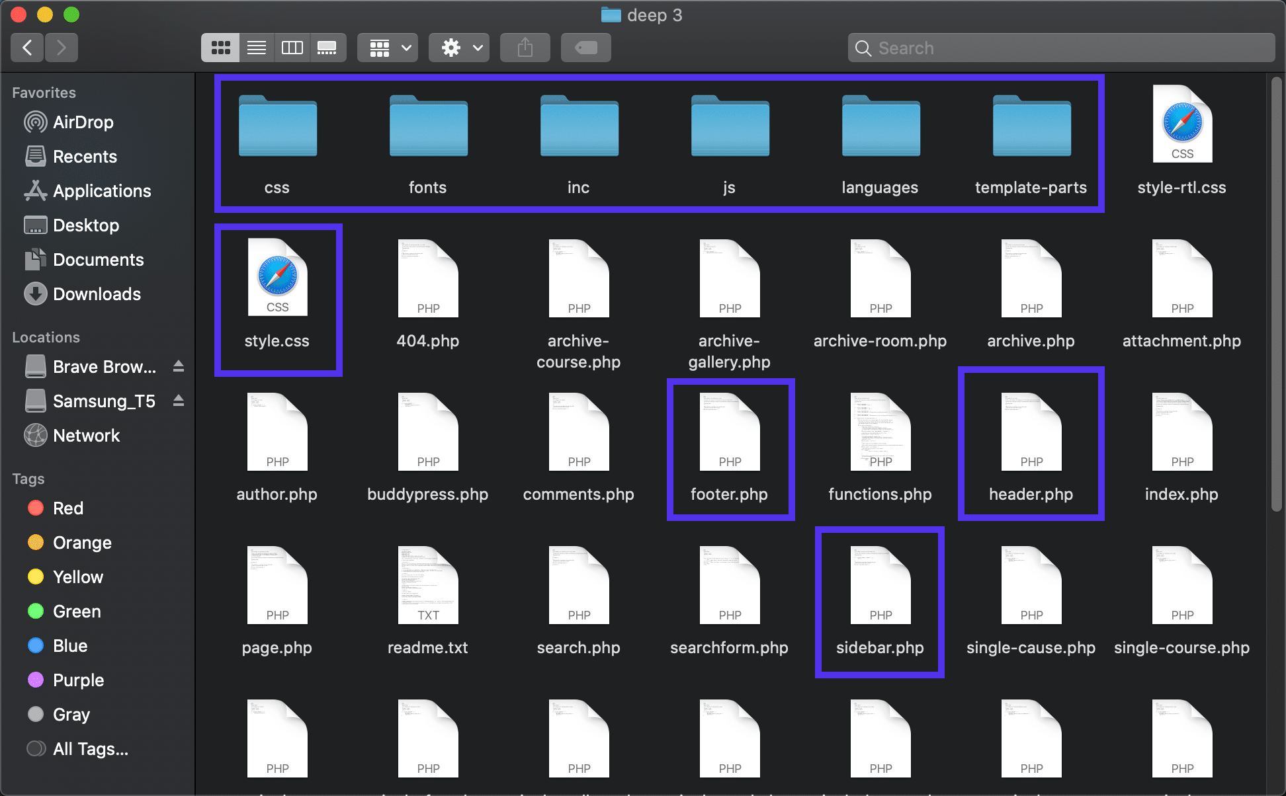This screenshot has width=1286, height=796.
Task: Open the js folder
Action: (x=728, y=138)
